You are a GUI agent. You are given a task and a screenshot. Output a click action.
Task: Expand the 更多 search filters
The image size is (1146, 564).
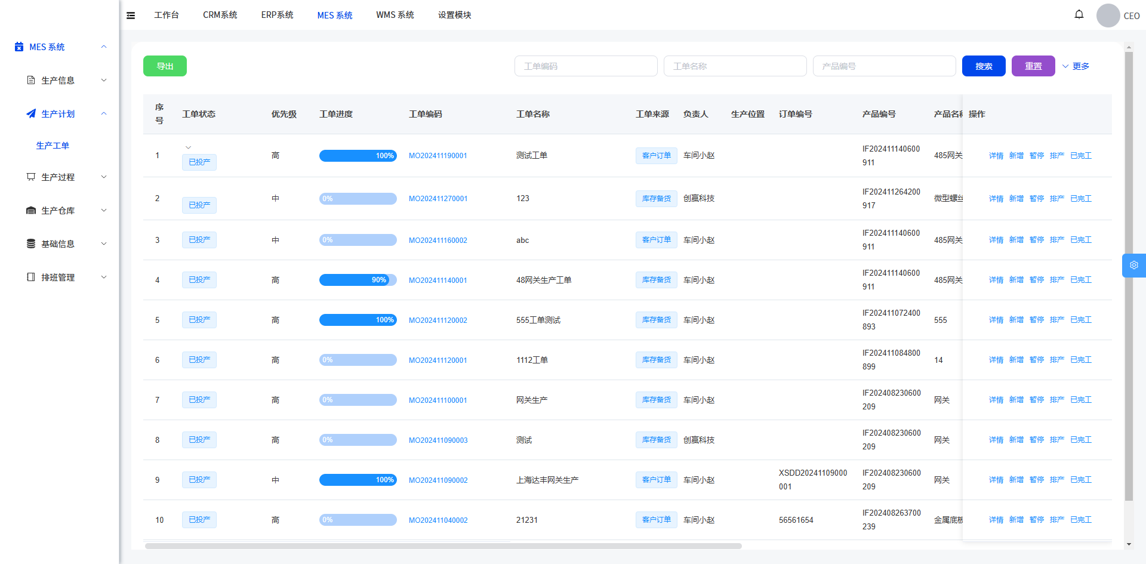[1076, 66]
